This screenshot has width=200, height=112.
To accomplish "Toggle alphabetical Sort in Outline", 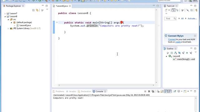I will tap(176, 53).
